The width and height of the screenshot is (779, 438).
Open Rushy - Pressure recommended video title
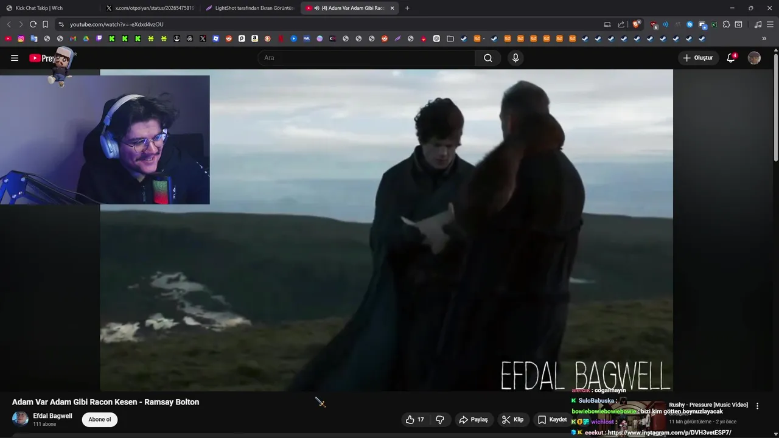click(708, 405)
